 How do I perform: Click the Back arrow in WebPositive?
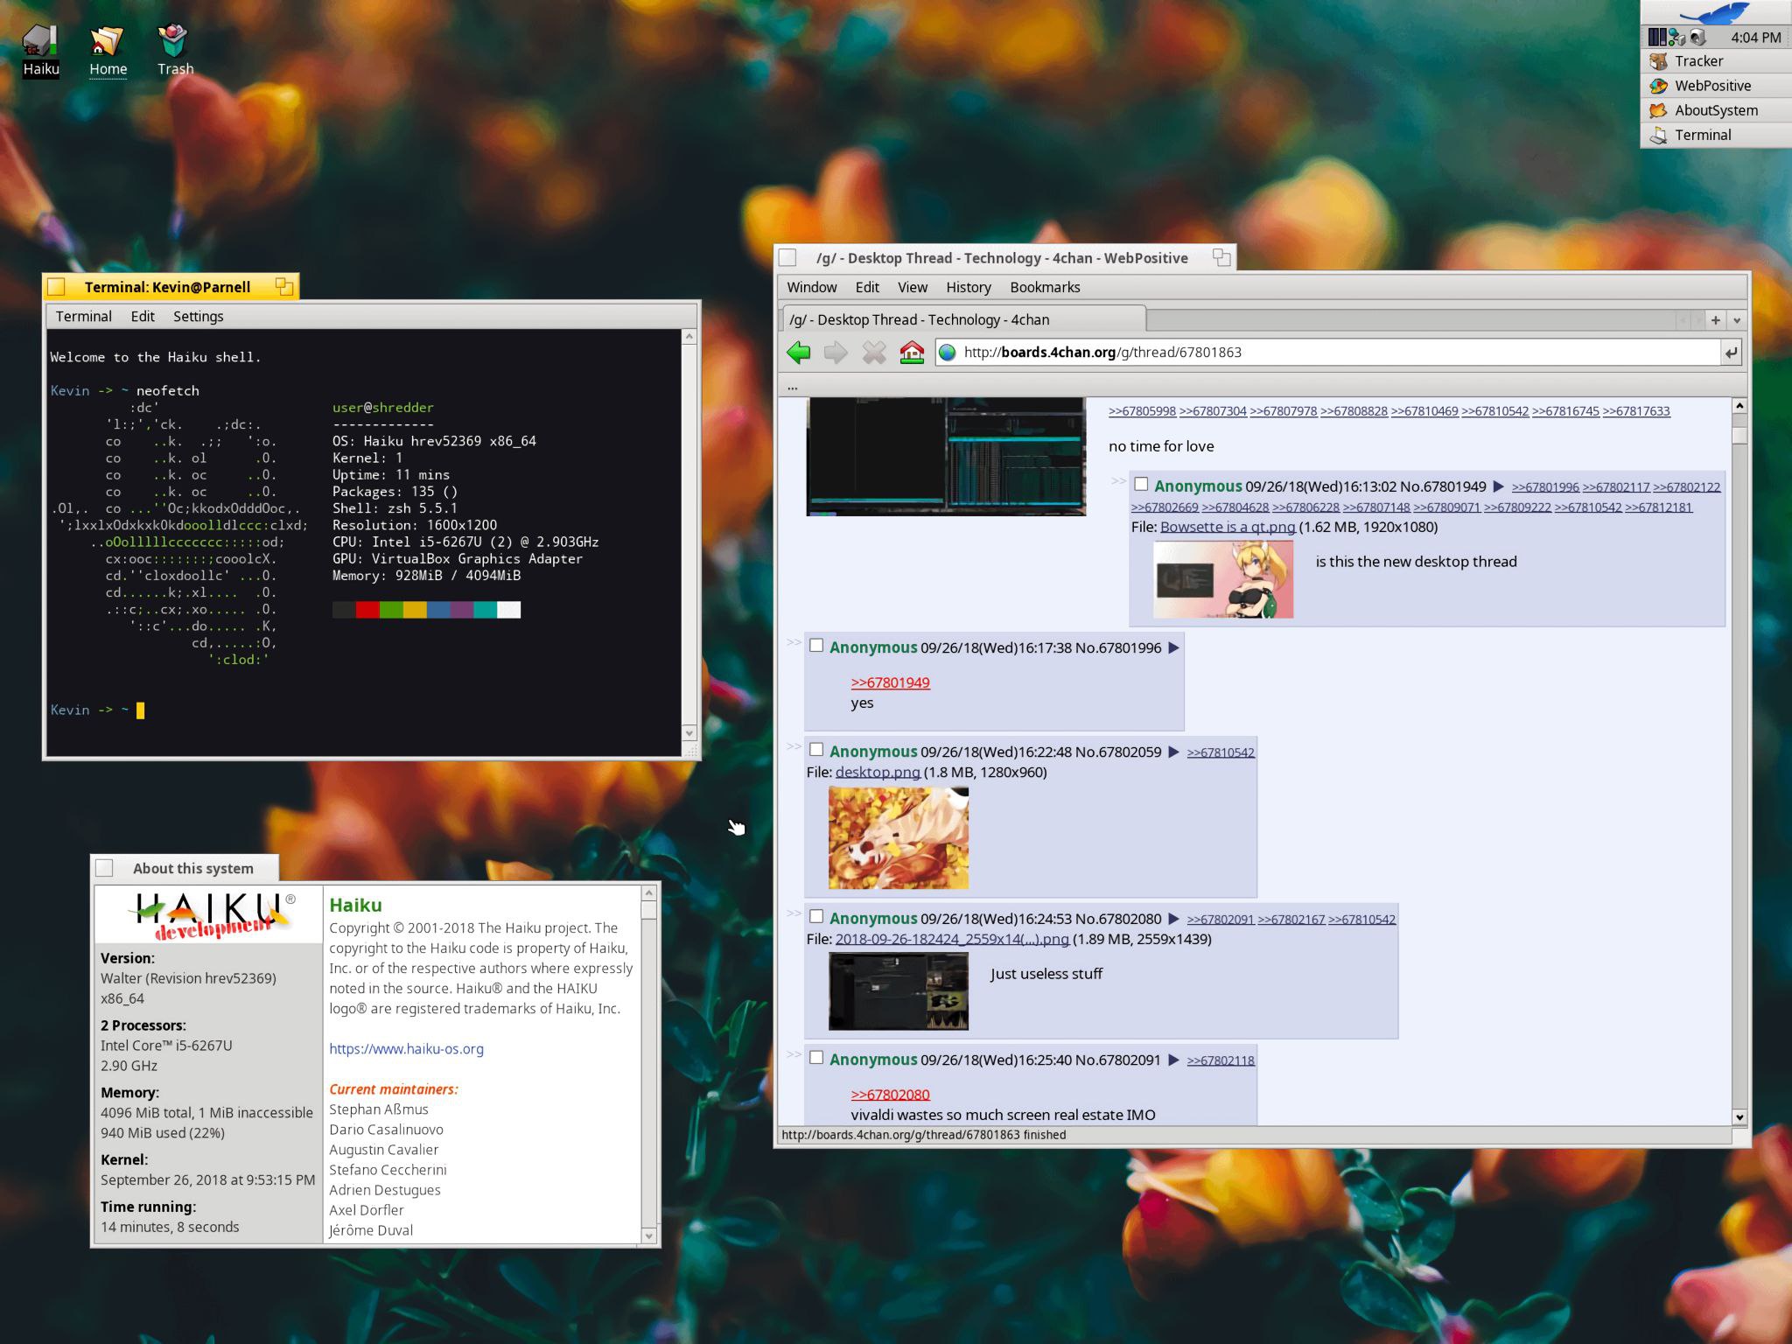pos(798,353)
